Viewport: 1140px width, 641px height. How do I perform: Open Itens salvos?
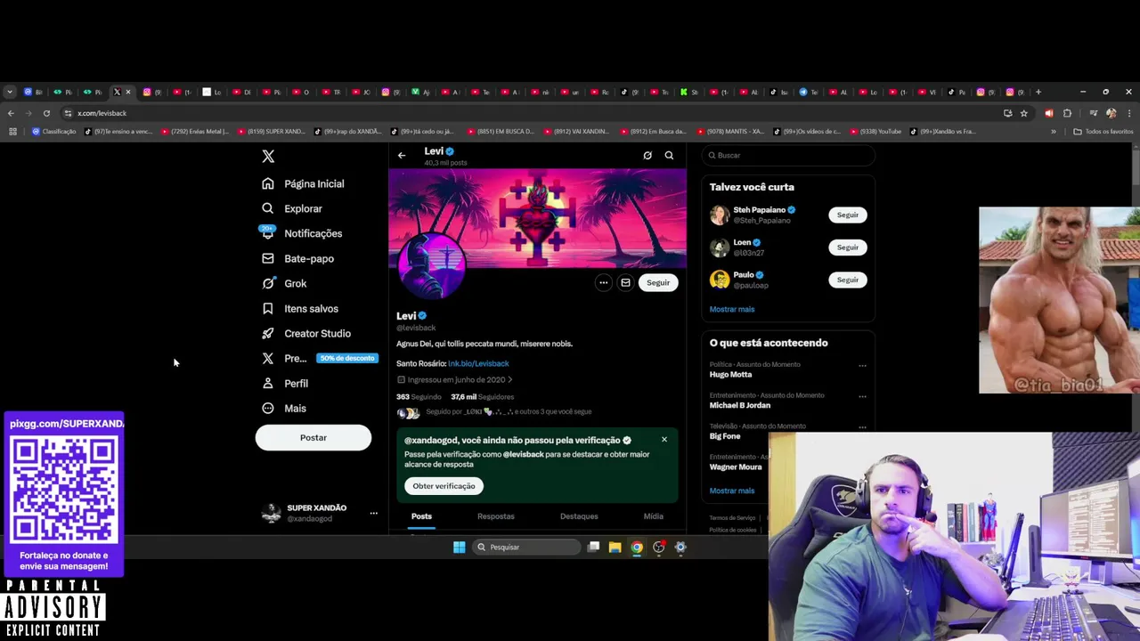pyautogui.click(x=300, y=308)
